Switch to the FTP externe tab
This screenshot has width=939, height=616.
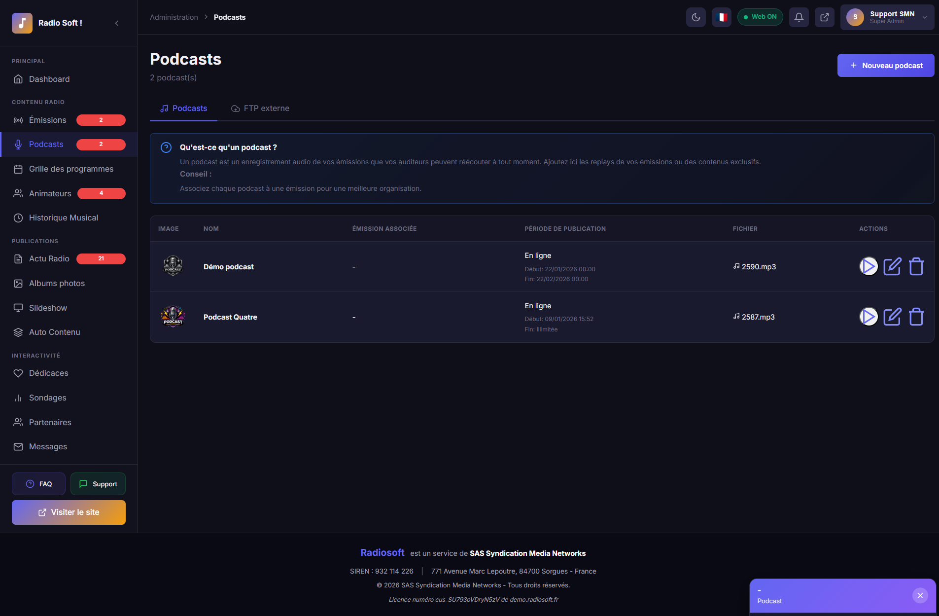(260, 108)
